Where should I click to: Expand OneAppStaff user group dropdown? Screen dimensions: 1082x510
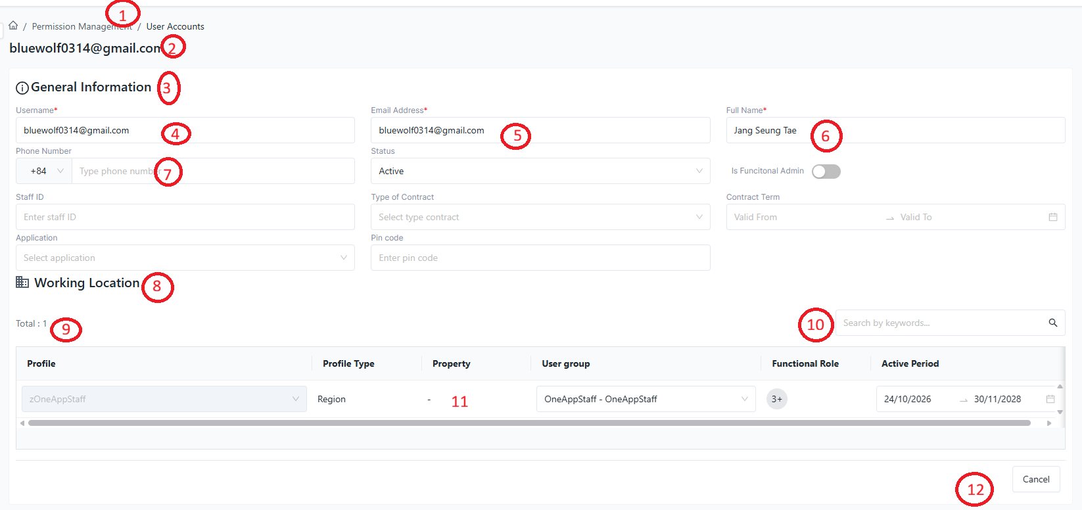click(646, 399)
